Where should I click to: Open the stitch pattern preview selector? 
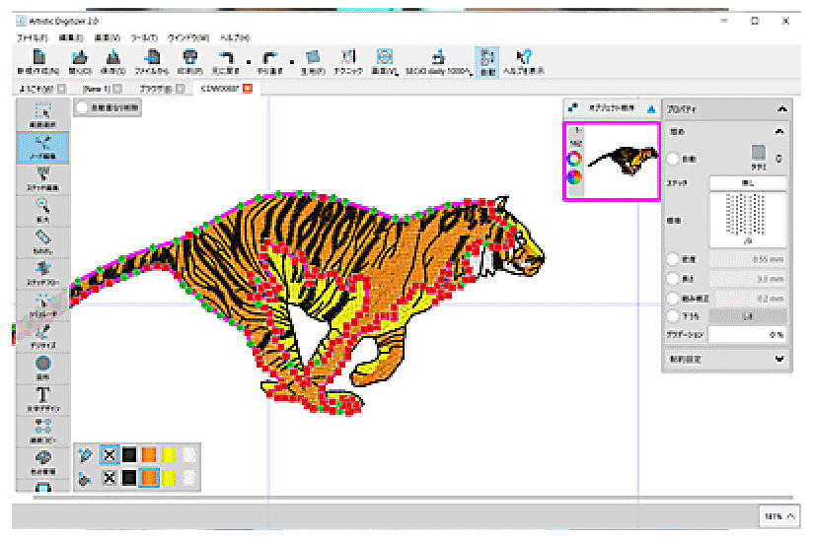tap(748, 220)
